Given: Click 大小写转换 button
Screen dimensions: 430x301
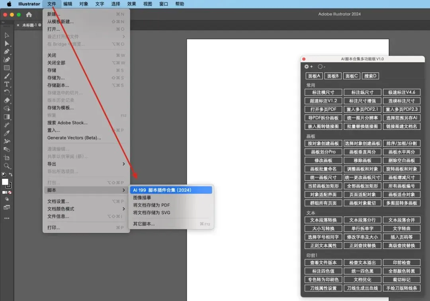Looking at the screenshot, I should pyautogui.click(x=323, y=229).
